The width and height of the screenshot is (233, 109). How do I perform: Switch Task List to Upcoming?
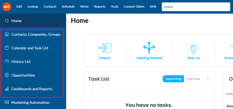pyautogui.click(x=173, y=79)
